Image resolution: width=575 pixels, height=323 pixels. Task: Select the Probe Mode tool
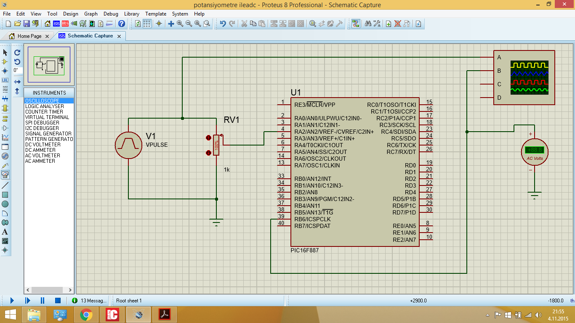point(5,165)
